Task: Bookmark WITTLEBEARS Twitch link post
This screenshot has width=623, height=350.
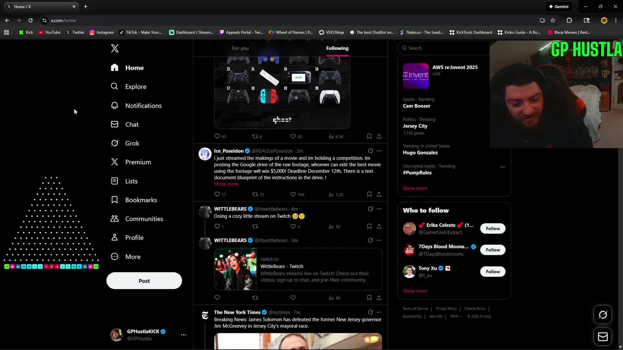Action: [369, 298]
